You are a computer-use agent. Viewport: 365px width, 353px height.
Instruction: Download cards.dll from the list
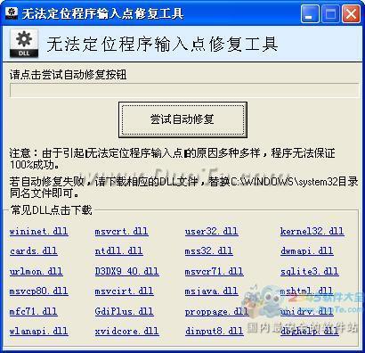pos(34,251)
